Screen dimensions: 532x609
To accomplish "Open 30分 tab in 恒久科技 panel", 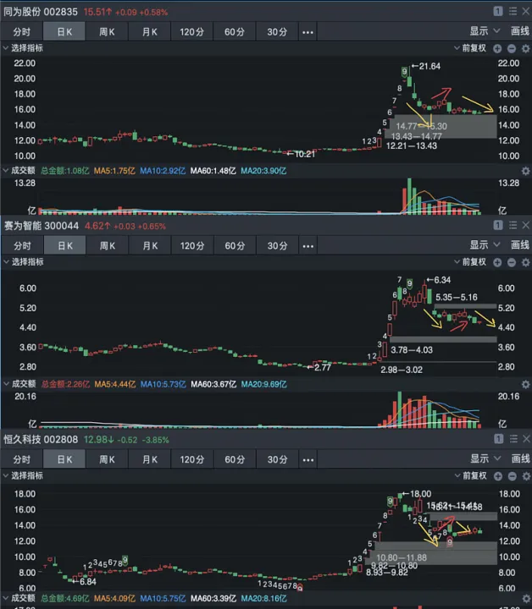I will click(x=277, y=459).
